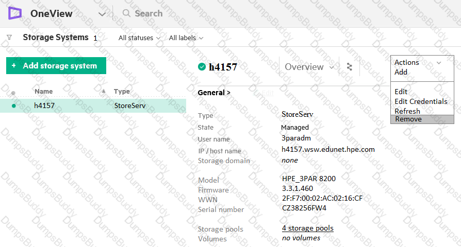The image size is (461, 247).
Task: Click Add storage system button
Action: point(56,65)
